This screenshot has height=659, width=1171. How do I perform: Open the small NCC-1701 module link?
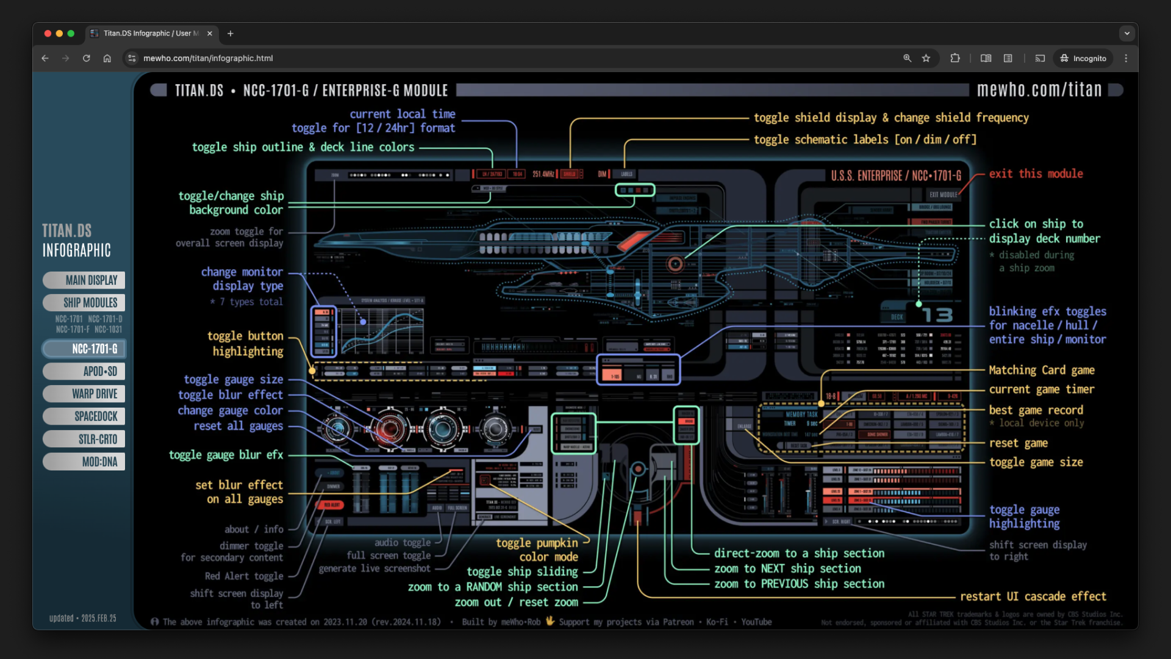[x=69, y=319]
